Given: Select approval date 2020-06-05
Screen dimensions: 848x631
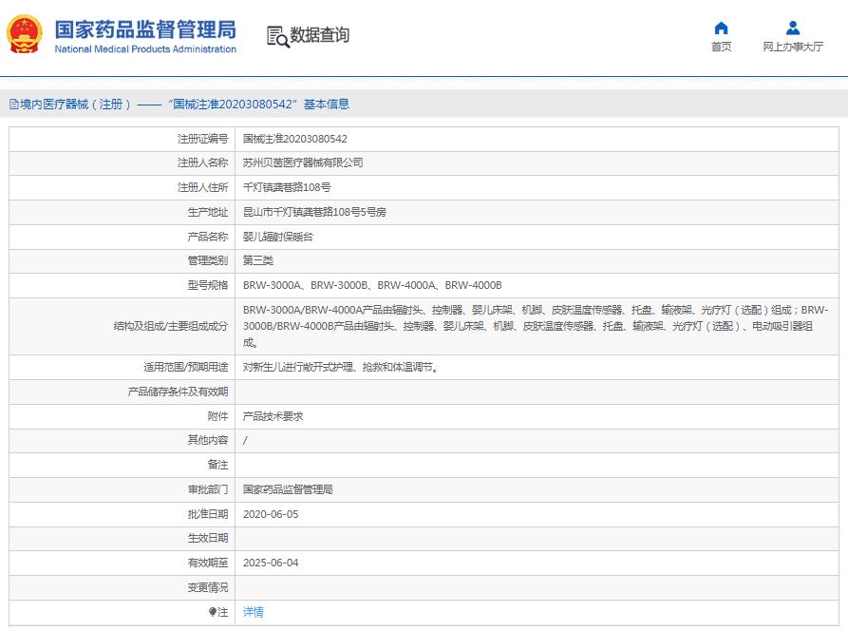Looking at the screenshot, I should (271, 514).
